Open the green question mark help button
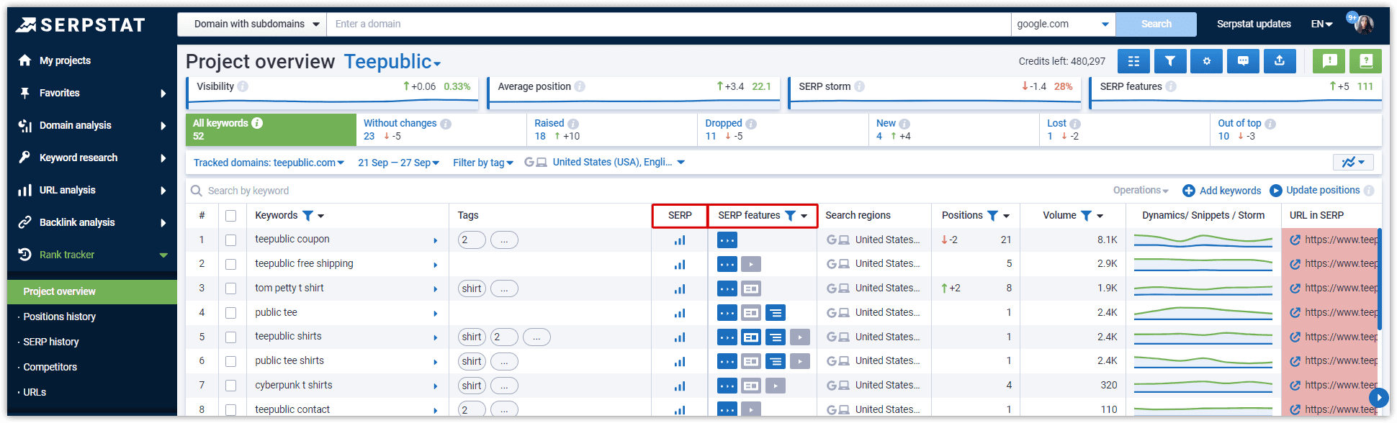Screen dimensions: 1397x423 pyautogui.click(x=1365, y=61)
